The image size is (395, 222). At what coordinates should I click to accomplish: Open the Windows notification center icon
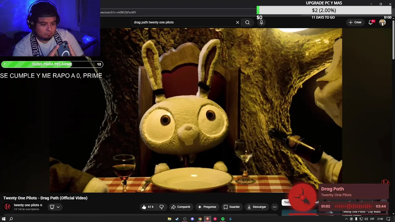pyautogui.click(x=389, y=219)
